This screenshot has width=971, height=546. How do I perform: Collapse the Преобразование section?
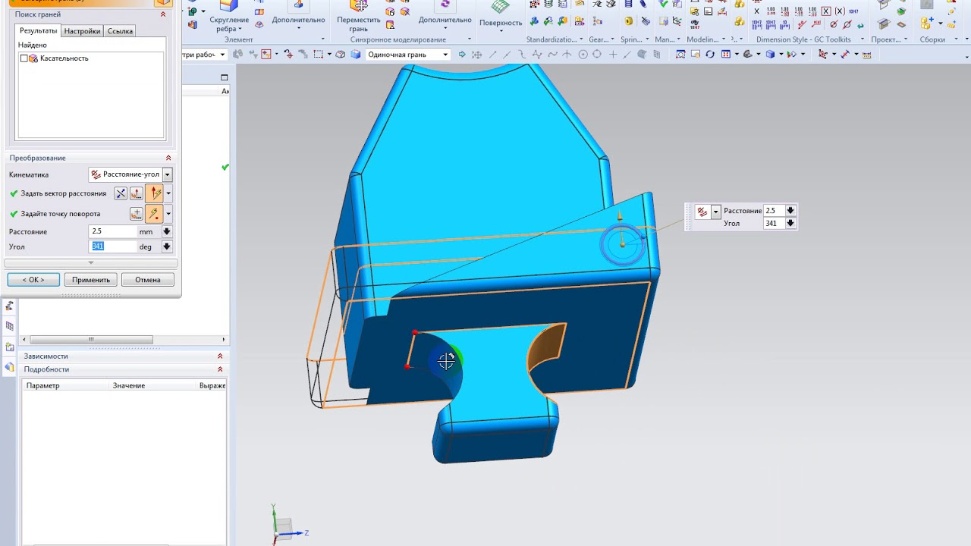(x=168, y=158)
